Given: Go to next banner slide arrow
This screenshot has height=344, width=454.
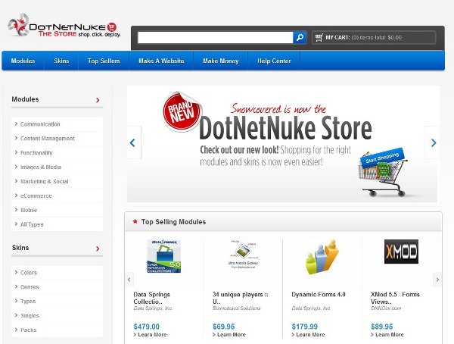Looking at the screenshot, I should tap(433, 142).
